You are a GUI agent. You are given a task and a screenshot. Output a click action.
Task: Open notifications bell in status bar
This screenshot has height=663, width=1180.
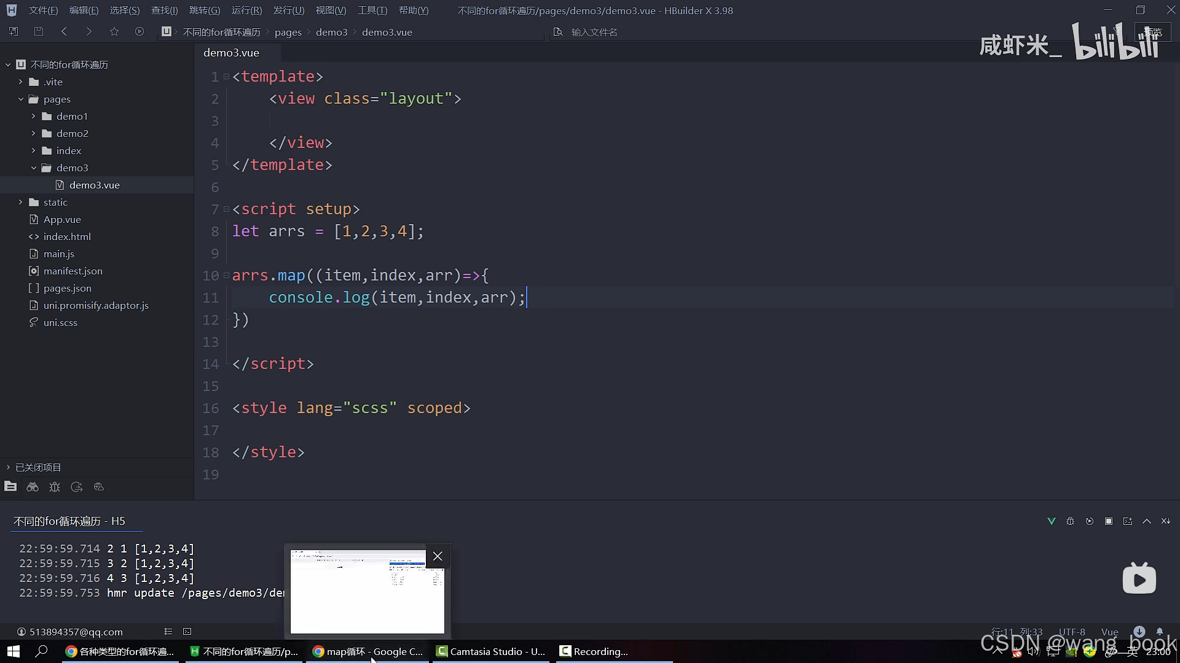point(1160,632)
